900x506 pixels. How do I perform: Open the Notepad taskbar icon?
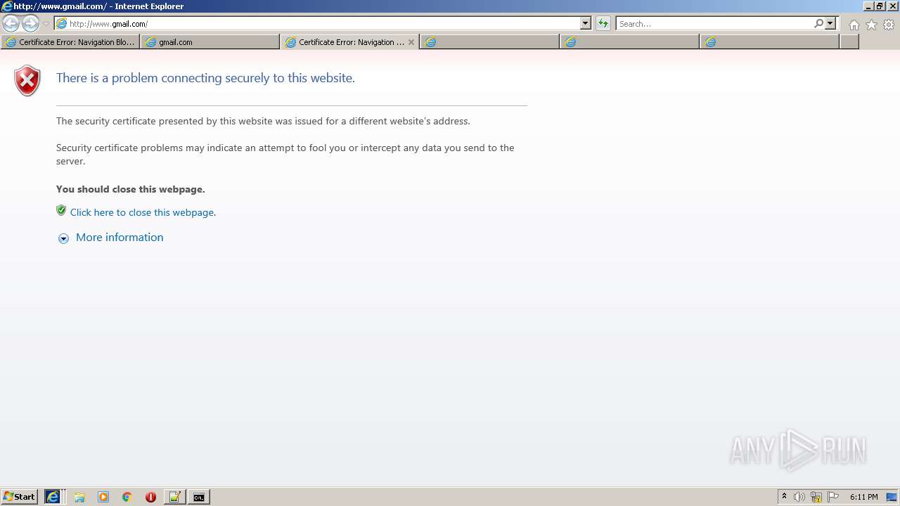pyautogui.click(x=174, y=497)
